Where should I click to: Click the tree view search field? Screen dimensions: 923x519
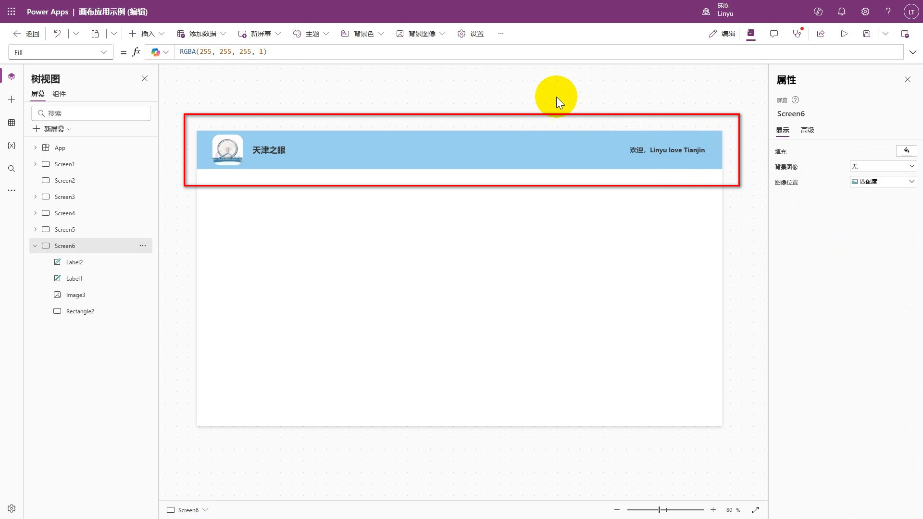pyautogui.click(x=91, y=113)
